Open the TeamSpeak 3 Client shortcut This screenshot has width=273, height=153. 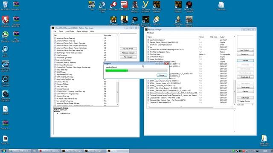(102, 6)
